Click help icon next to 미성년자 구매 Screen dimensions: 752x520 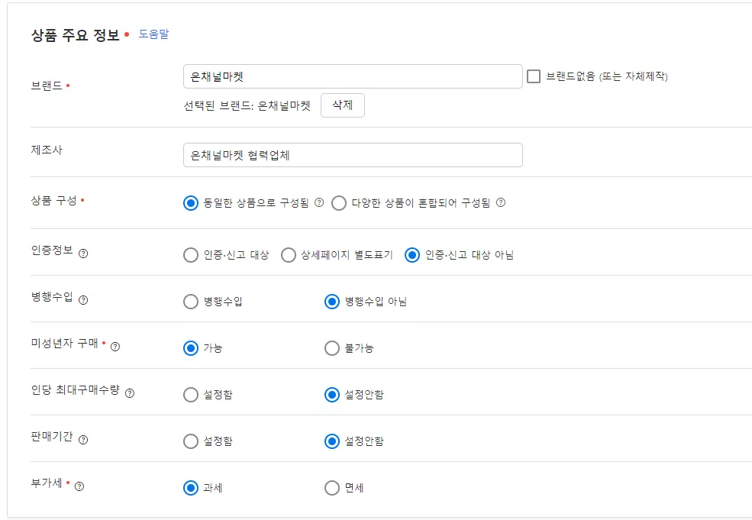click(115, 347)
